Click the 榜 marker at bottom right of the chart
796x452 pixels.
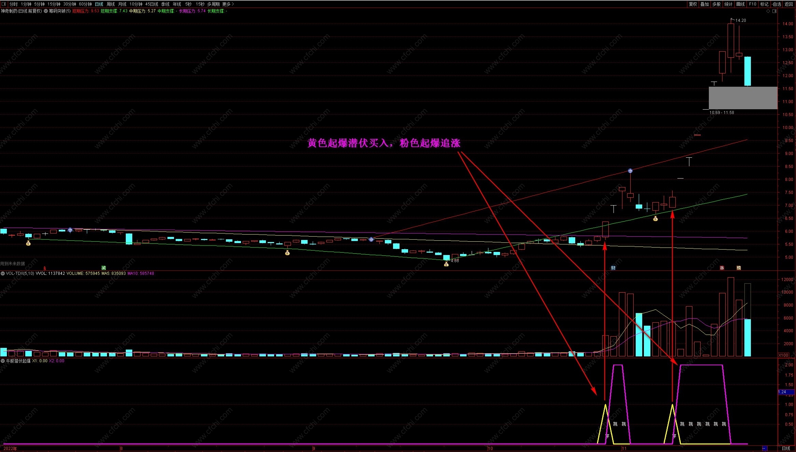(x=739, y=268)
